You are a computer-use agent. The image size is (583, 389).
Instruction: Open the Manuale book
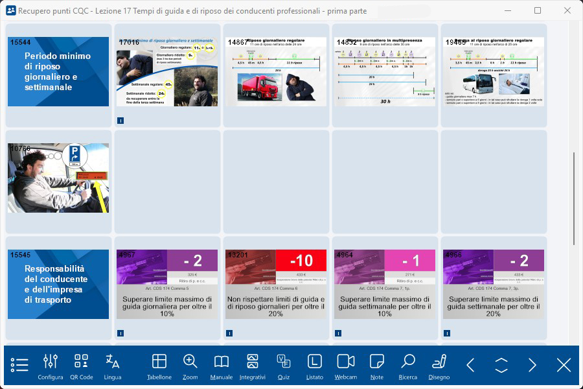222,367
